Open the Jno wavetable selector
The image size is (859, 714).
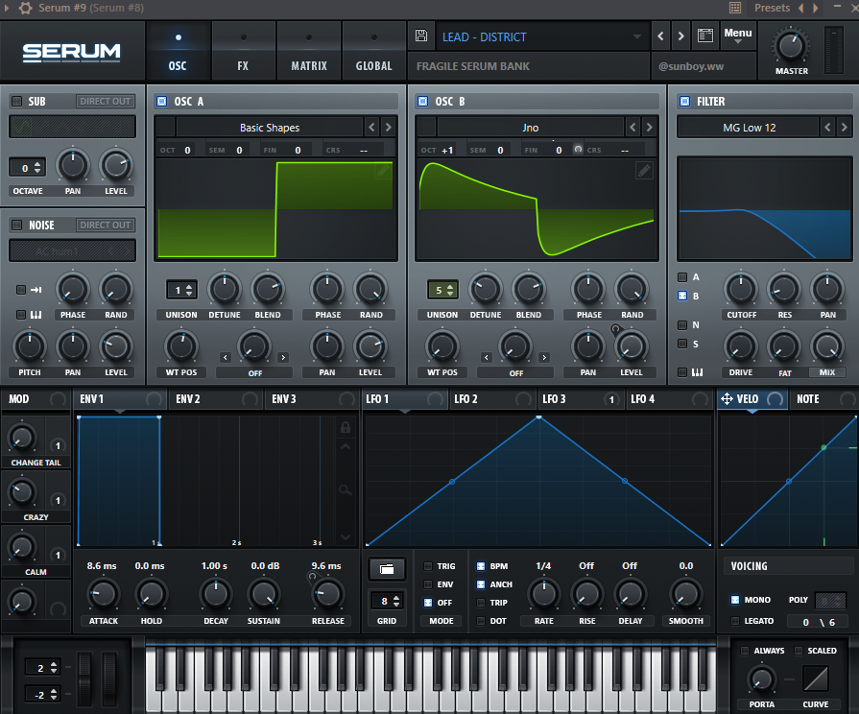point(531,128)
